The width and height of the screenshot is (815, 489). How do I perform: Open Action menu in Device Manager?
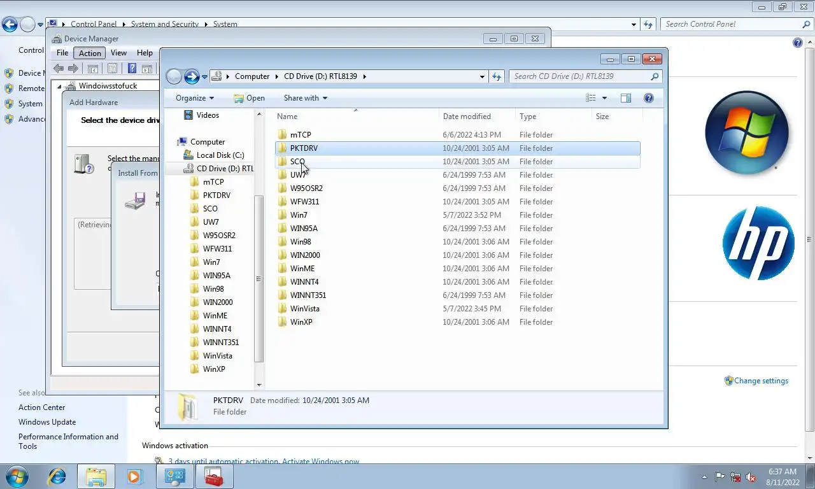[x=90, y=53]
